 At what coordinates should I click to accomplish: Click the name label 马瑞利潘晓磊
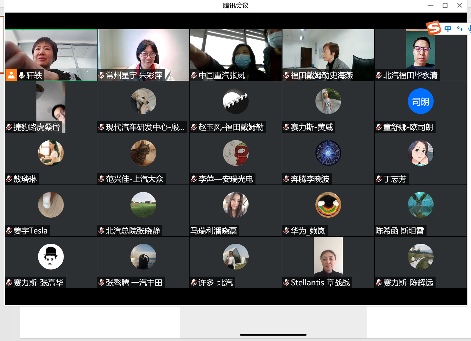click(x=214, y=231)
